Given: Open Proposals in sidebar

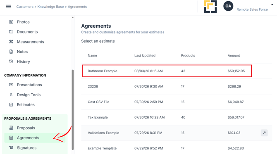Looking at the screenshot, I should tap(26, 128).
